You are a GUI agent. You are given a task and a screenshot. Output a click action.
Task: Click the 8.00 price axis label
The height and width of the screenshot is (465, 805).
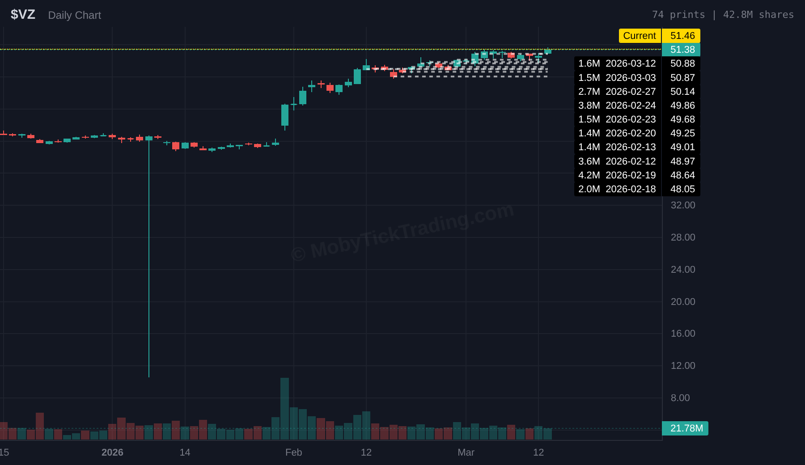tap(680, 398)
